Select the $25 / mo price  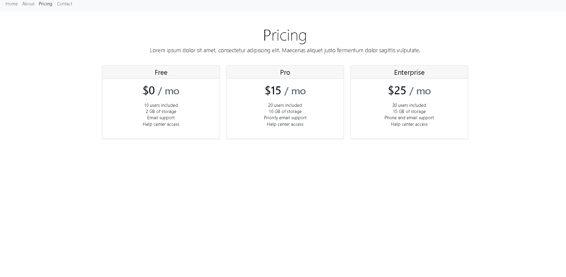pyautogui.click(x=409, y=90)
